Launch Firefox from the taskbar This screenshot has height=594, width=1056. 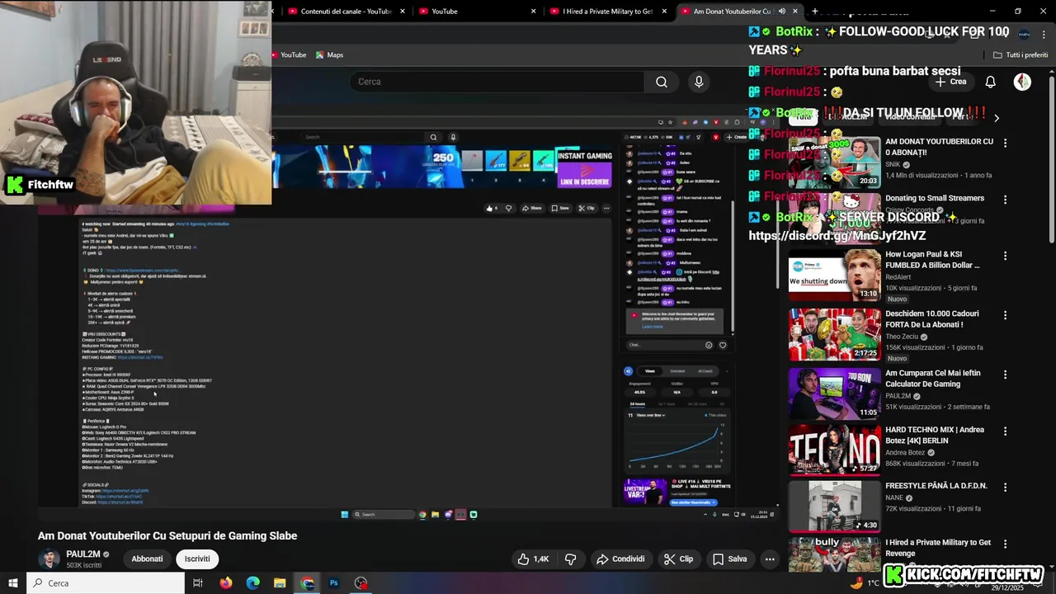(x=226, y=583)
